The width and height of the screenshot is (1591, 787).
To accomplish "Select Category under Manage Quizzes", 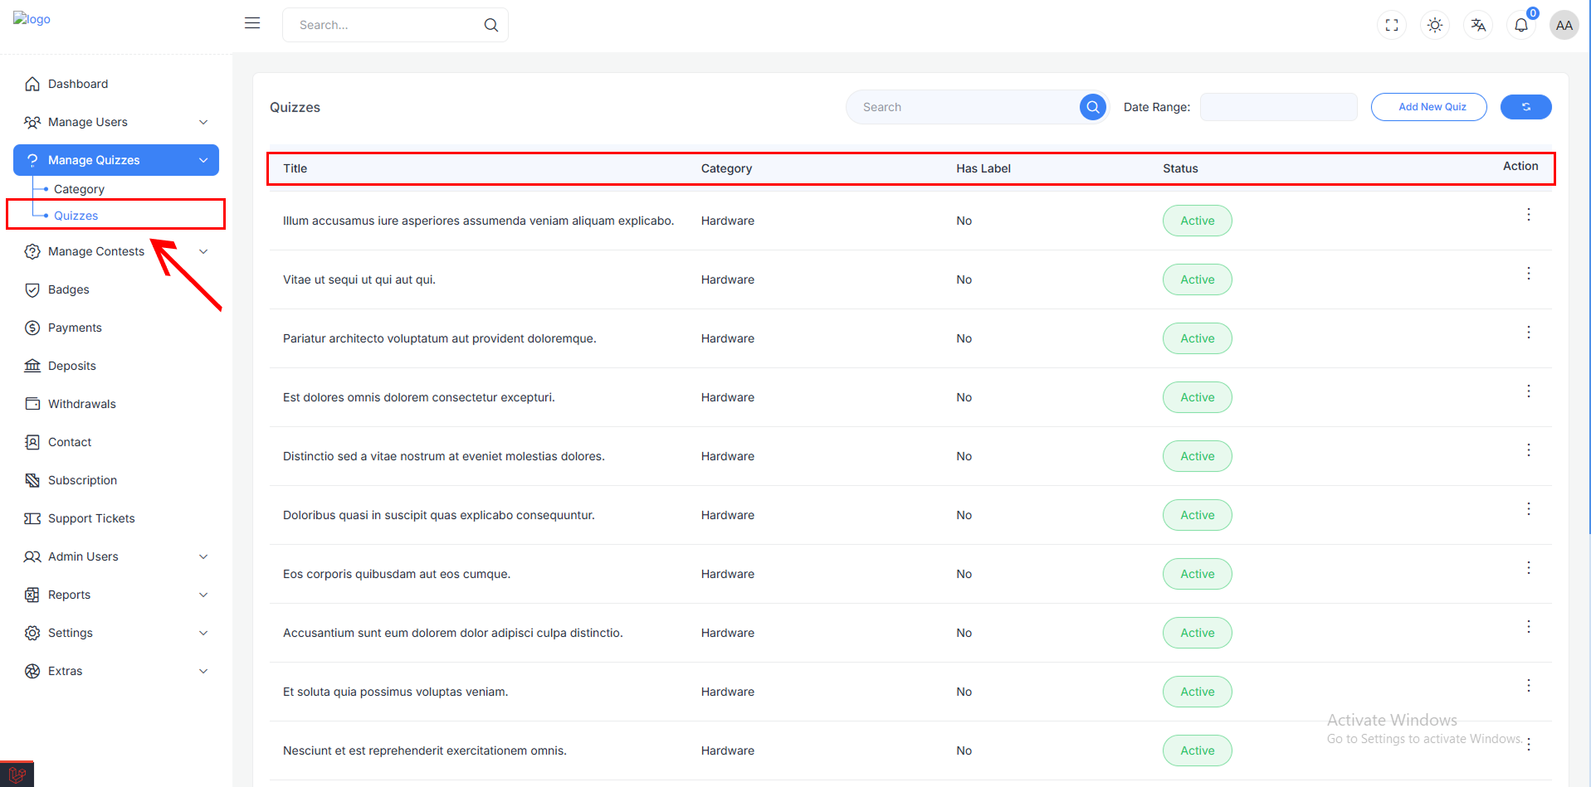I will (79, 189).
